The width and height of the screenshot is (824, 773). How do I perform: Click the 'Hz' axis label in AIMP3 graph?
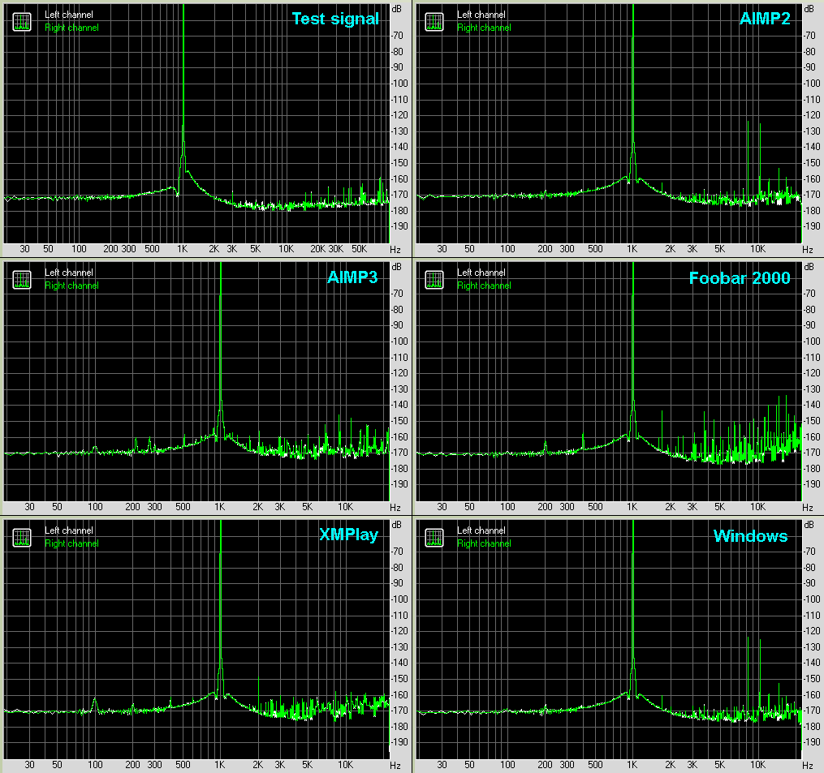[395, 508]
